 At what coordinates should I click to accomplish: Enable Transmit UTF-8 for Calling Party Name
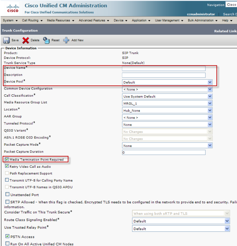point(7,180)
